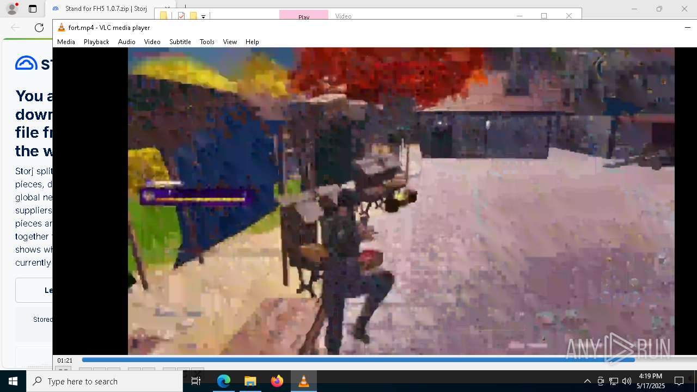Screen dimensions: 697x392
Task: Click the New folder icon in File Explorer toolbar
Action: pos(193,16)
